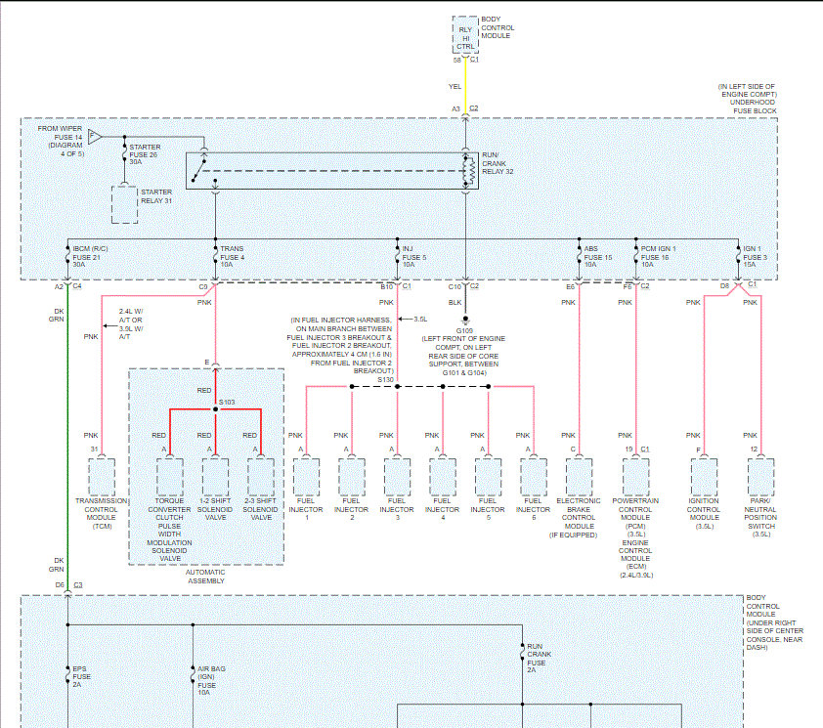Select the AUTOMATIC ASSEMBLY label
Screen dimensions: 823x728
(x=205, y=577)
